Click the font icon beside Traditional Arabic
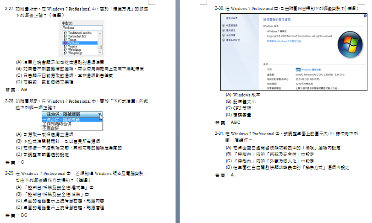This screenshot has height=223, width=372. 65,33
